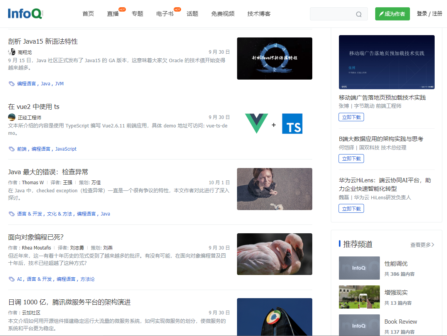Open the 首页 menu item
Viewport: 447px width, 336px height.
88,14
